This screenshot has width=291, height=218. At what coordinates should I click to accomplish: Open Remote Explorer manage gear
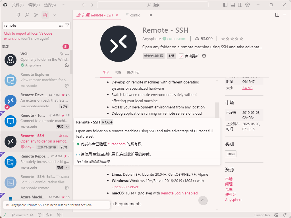pos(67,86)
